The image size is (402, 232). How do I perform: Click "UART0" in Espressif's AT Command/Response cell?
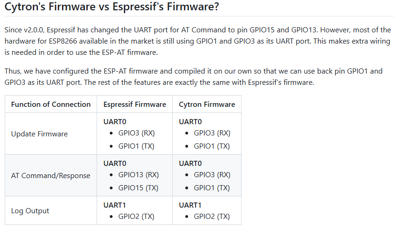[115, 163]
